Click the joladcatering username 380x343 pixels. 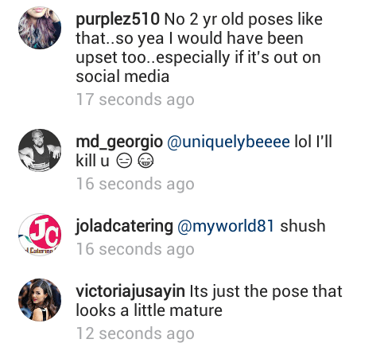(124, 226)
